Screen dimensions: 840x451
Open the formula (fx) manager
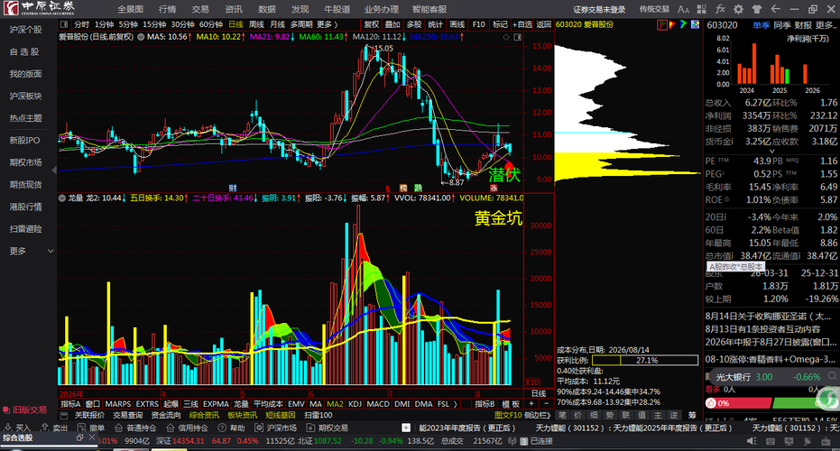click(x=720, y=9)
